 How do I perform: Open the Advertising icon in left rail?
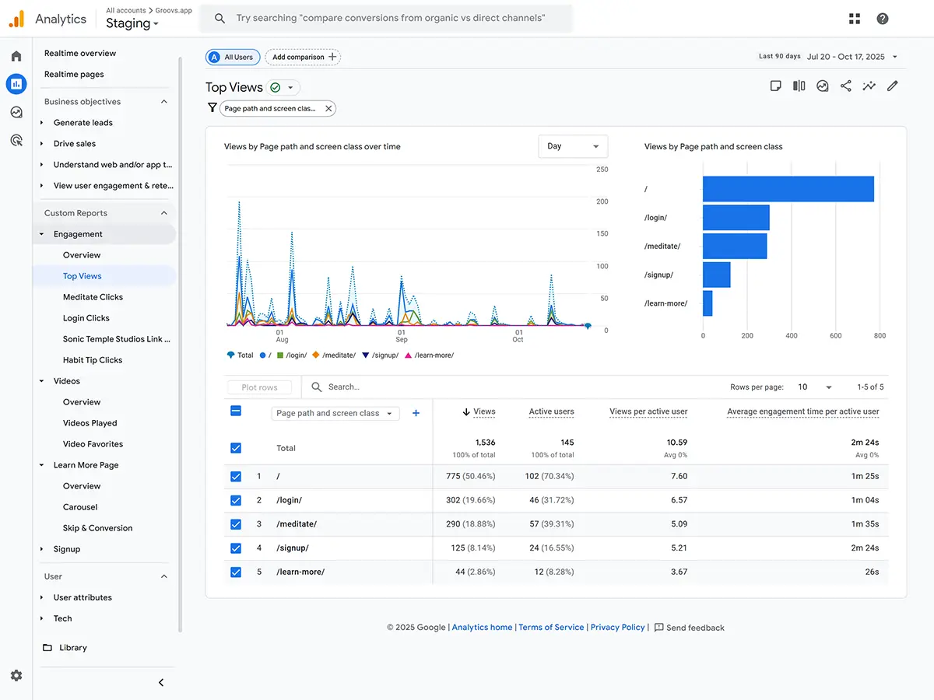coord(16,140)
